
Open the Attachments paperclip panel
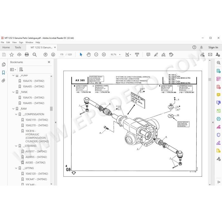coord(3,81)
